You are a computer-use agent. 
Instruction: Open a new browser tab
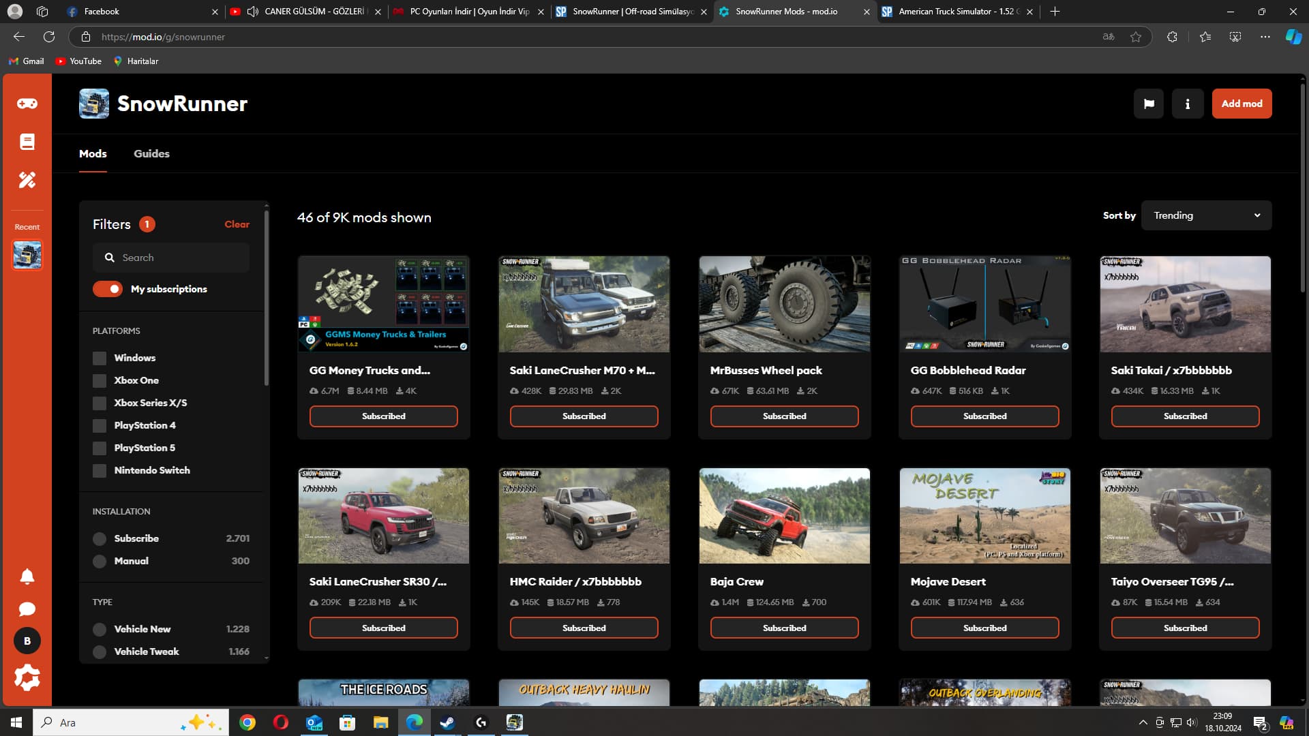coord(1055,12)
